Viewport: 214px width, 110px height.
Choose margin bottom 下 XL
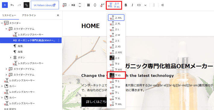pos(116,98)
